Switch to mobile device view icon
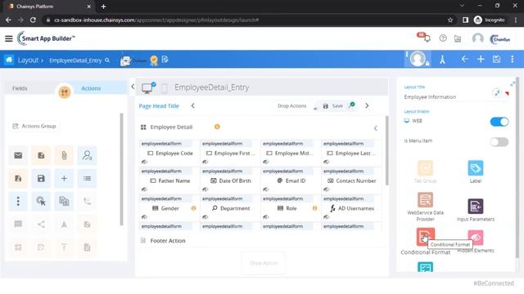This screenshot has height=294, width=524. [x=164, y=88]
